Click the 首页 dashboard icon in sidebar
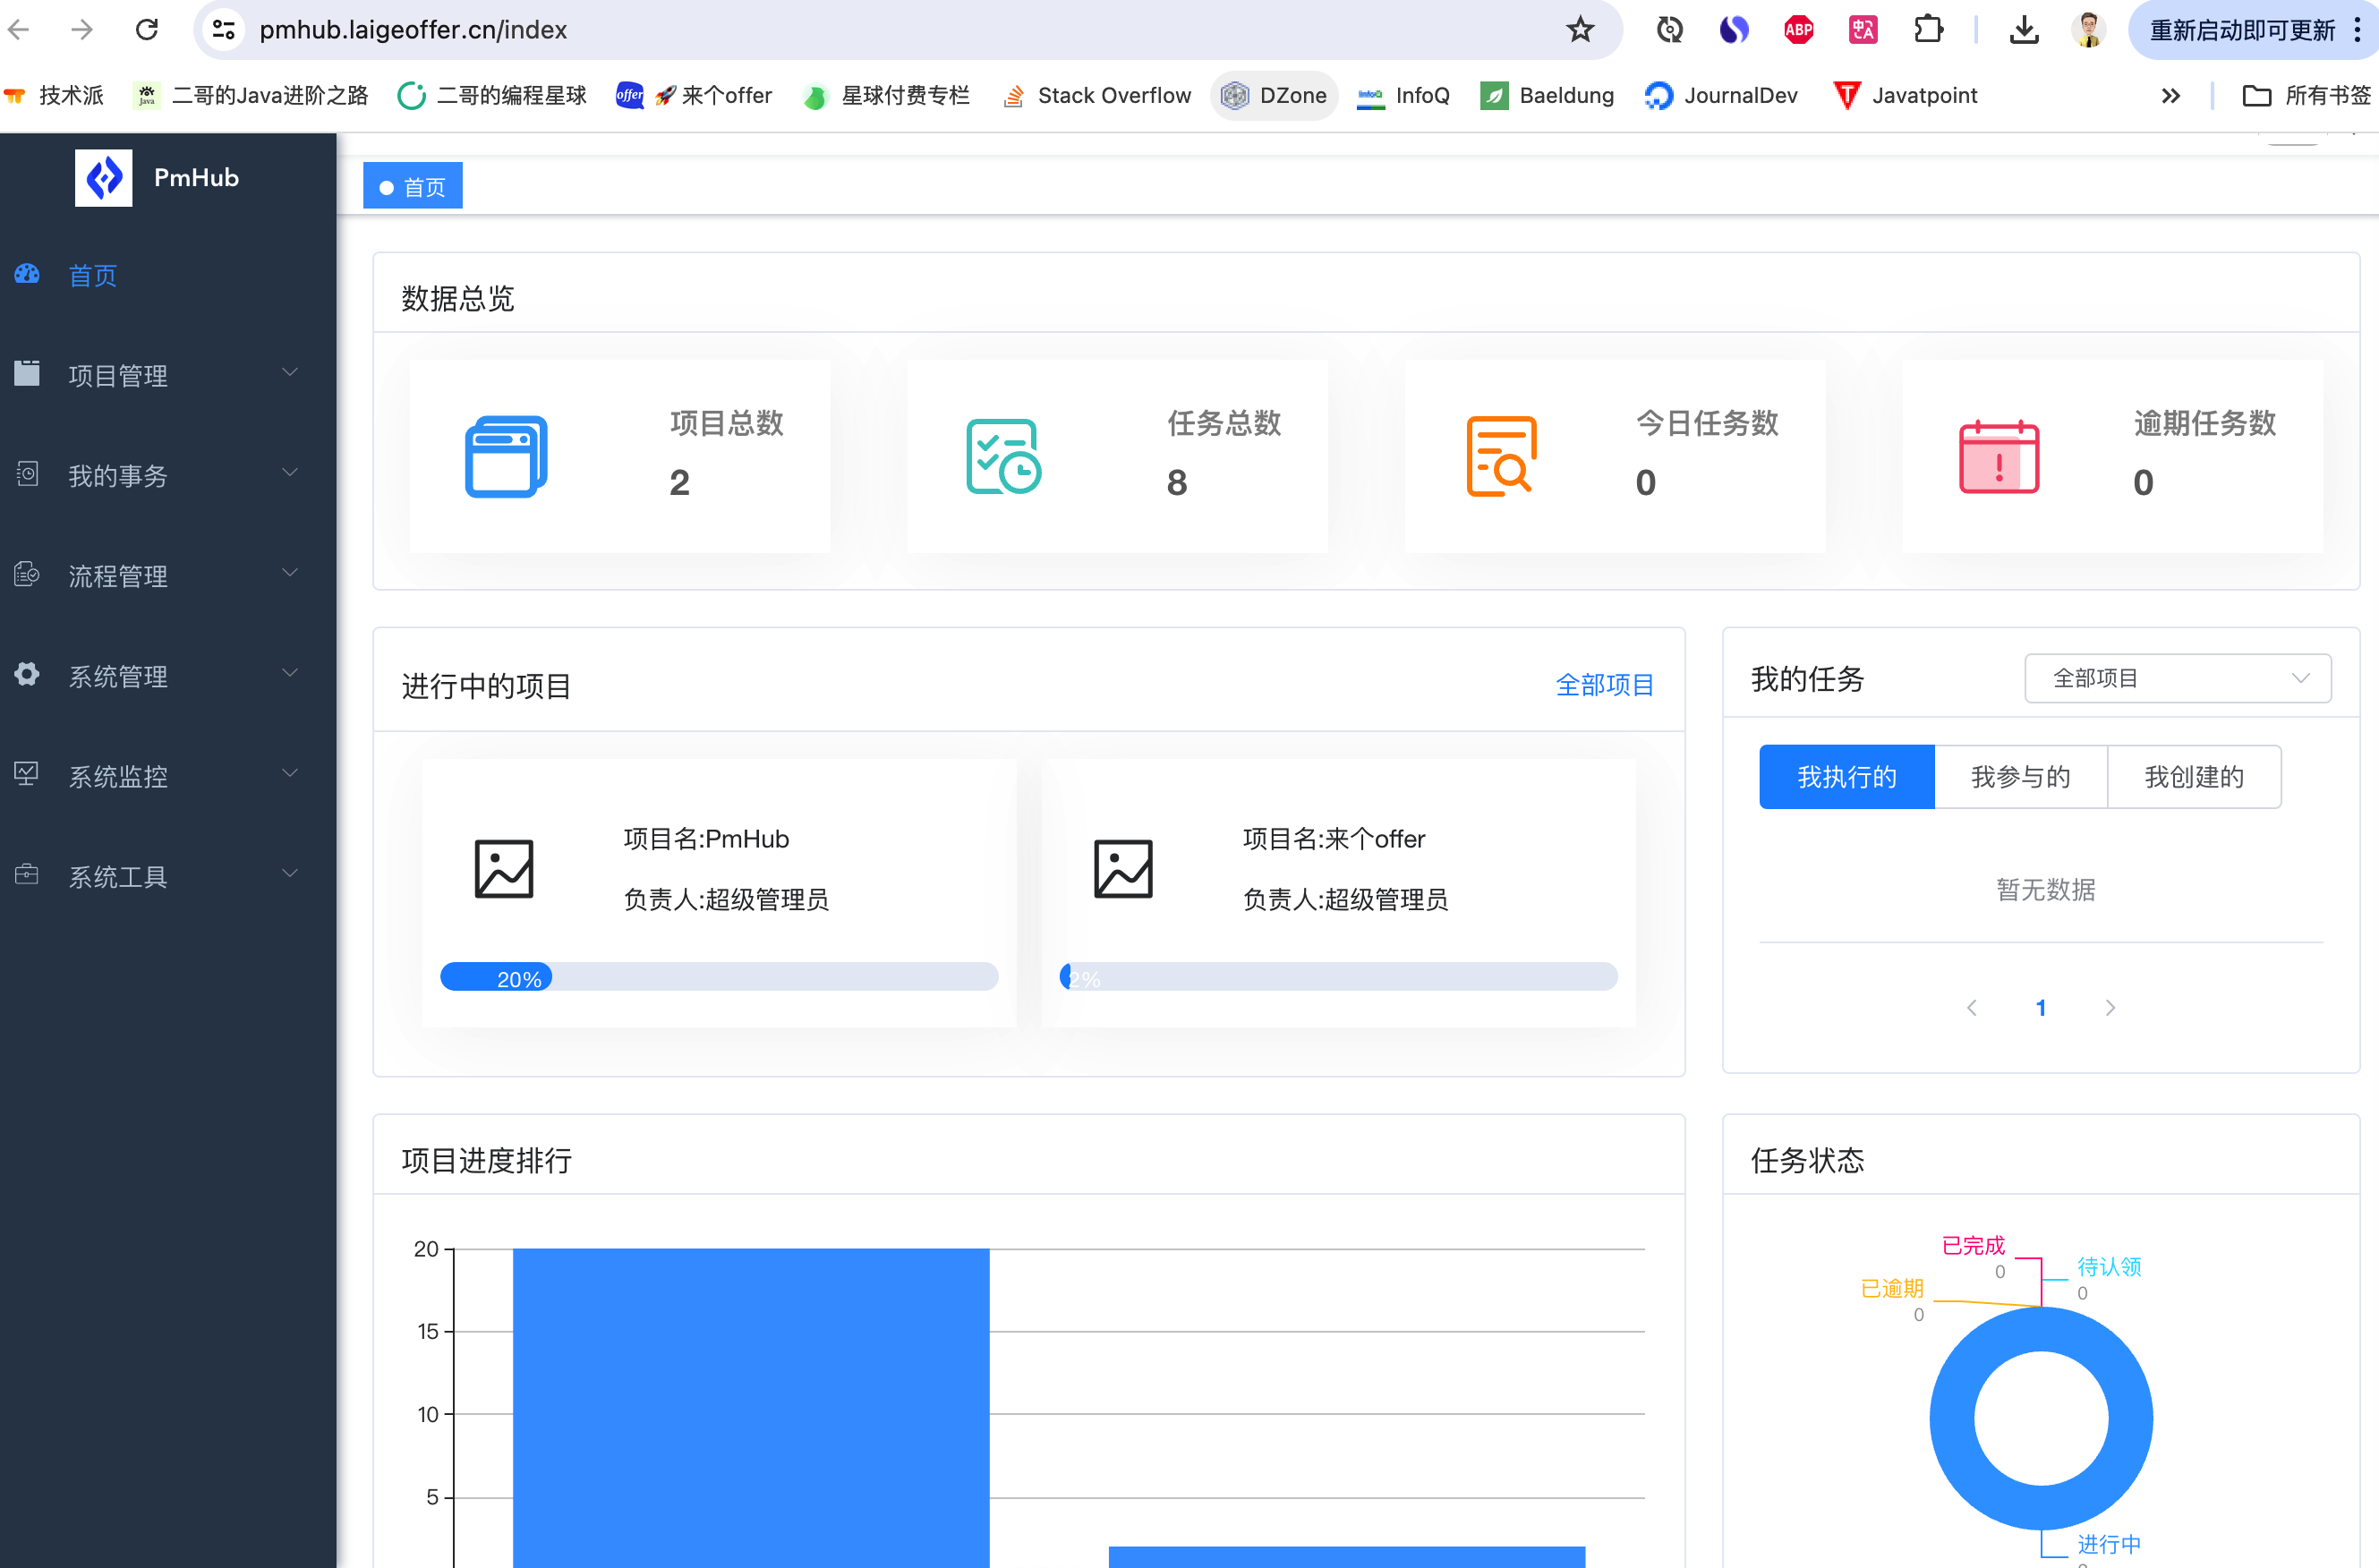2379x1568 pixels. pos(27,274)
